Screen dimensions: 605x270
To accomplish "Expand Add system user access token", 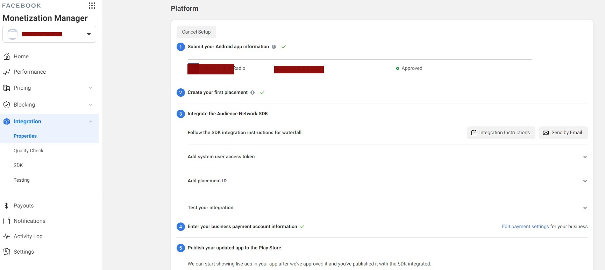I will (x=585, y=157).
